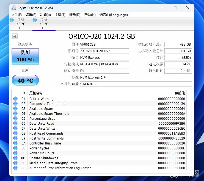Click status orb of Number of Error Information Log Entries
The width and height of the screenshot is (204, 181).
15,168
